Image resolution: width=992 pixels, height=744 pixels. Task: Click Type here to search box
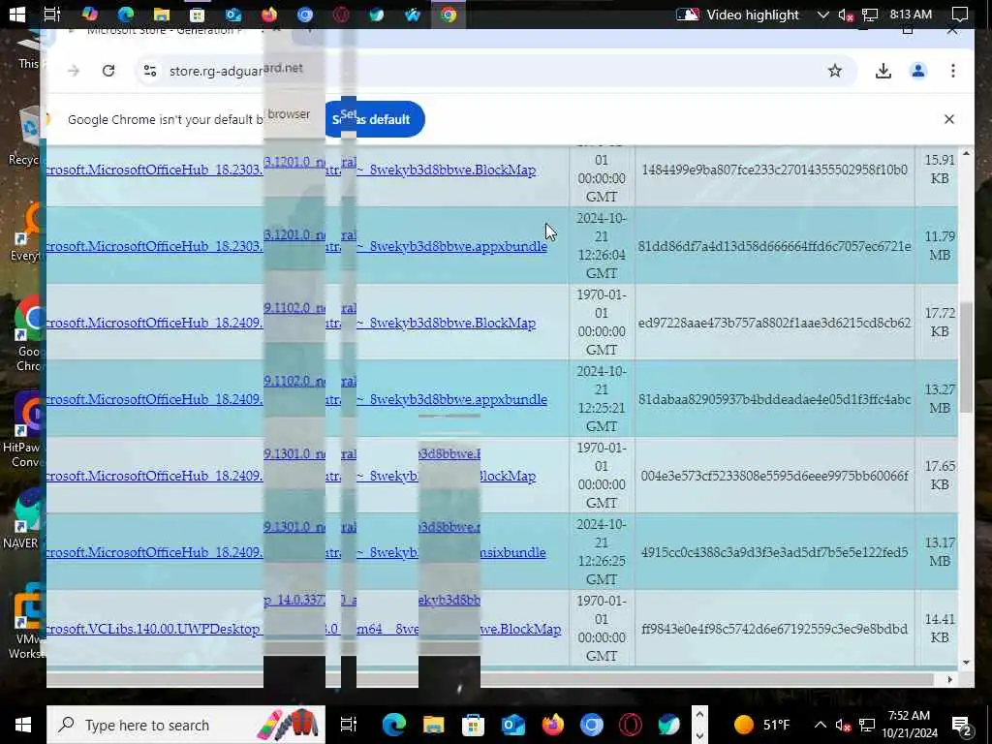point(186,725)
